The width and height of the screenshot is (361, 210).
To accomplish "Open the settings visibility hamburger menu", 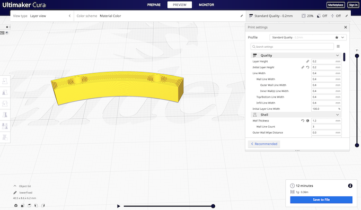I will pos(338,47).
